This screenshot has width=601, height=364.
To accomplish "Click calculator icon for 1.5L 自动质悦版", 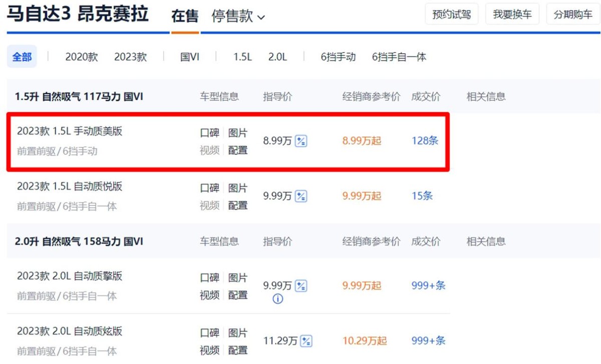I will (x=301, y=196).
